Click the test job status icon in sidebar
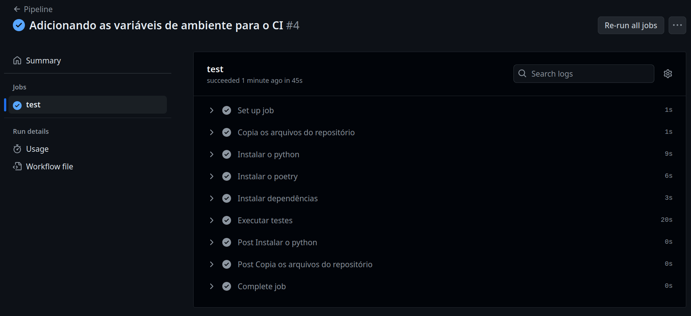Image resolution: width=691 pixels, height=316 pixels. pos(17,105)
